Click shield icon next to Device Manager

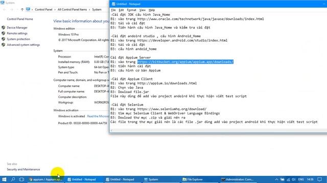point(4,27)
